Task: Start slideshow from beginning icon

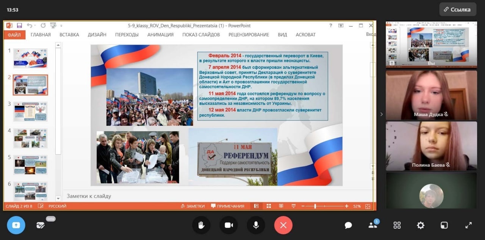Action: pos(53,25)
